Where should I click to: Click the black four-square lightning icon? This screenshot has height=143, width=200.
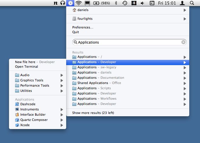(134, 3)
